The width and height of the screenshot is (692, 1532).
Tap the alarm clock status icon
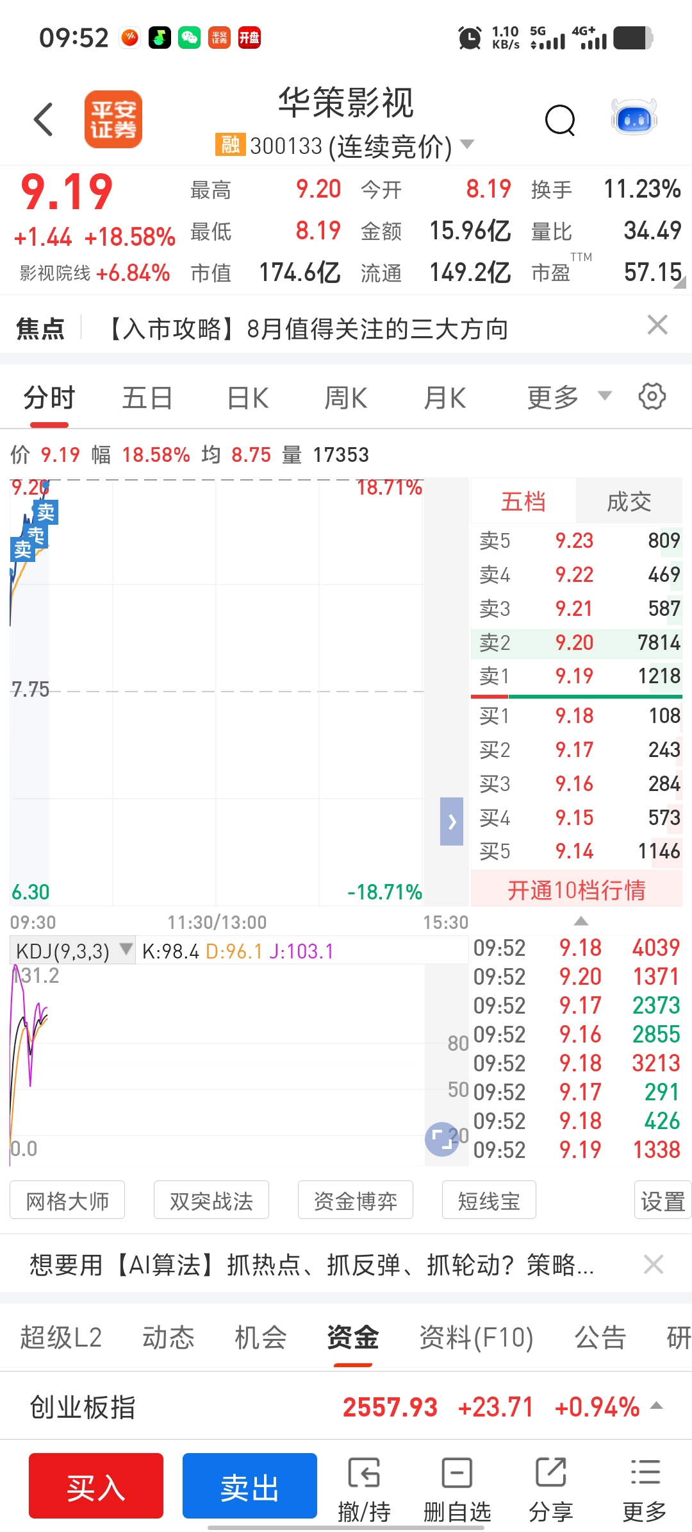coord(470,38)
